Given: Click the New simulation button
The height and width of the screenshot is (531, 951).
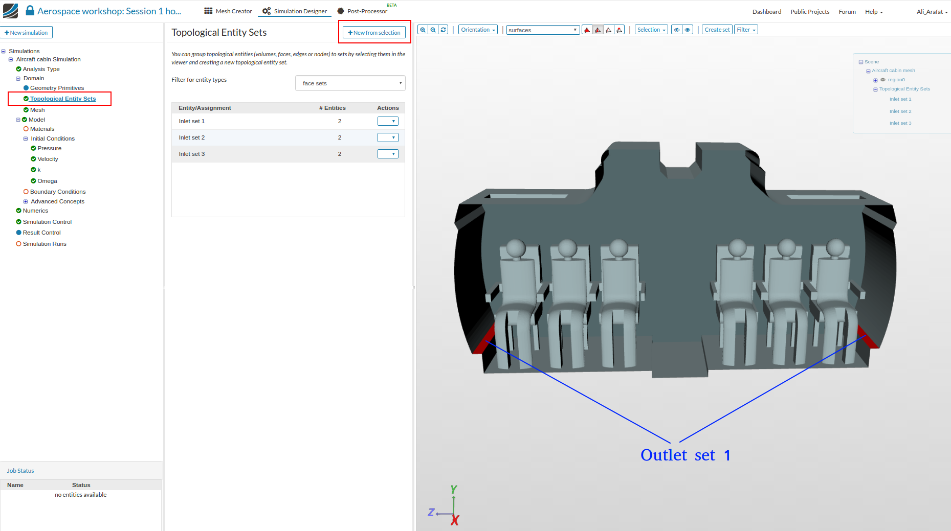Looking at the screenshot, I should 26,33.
